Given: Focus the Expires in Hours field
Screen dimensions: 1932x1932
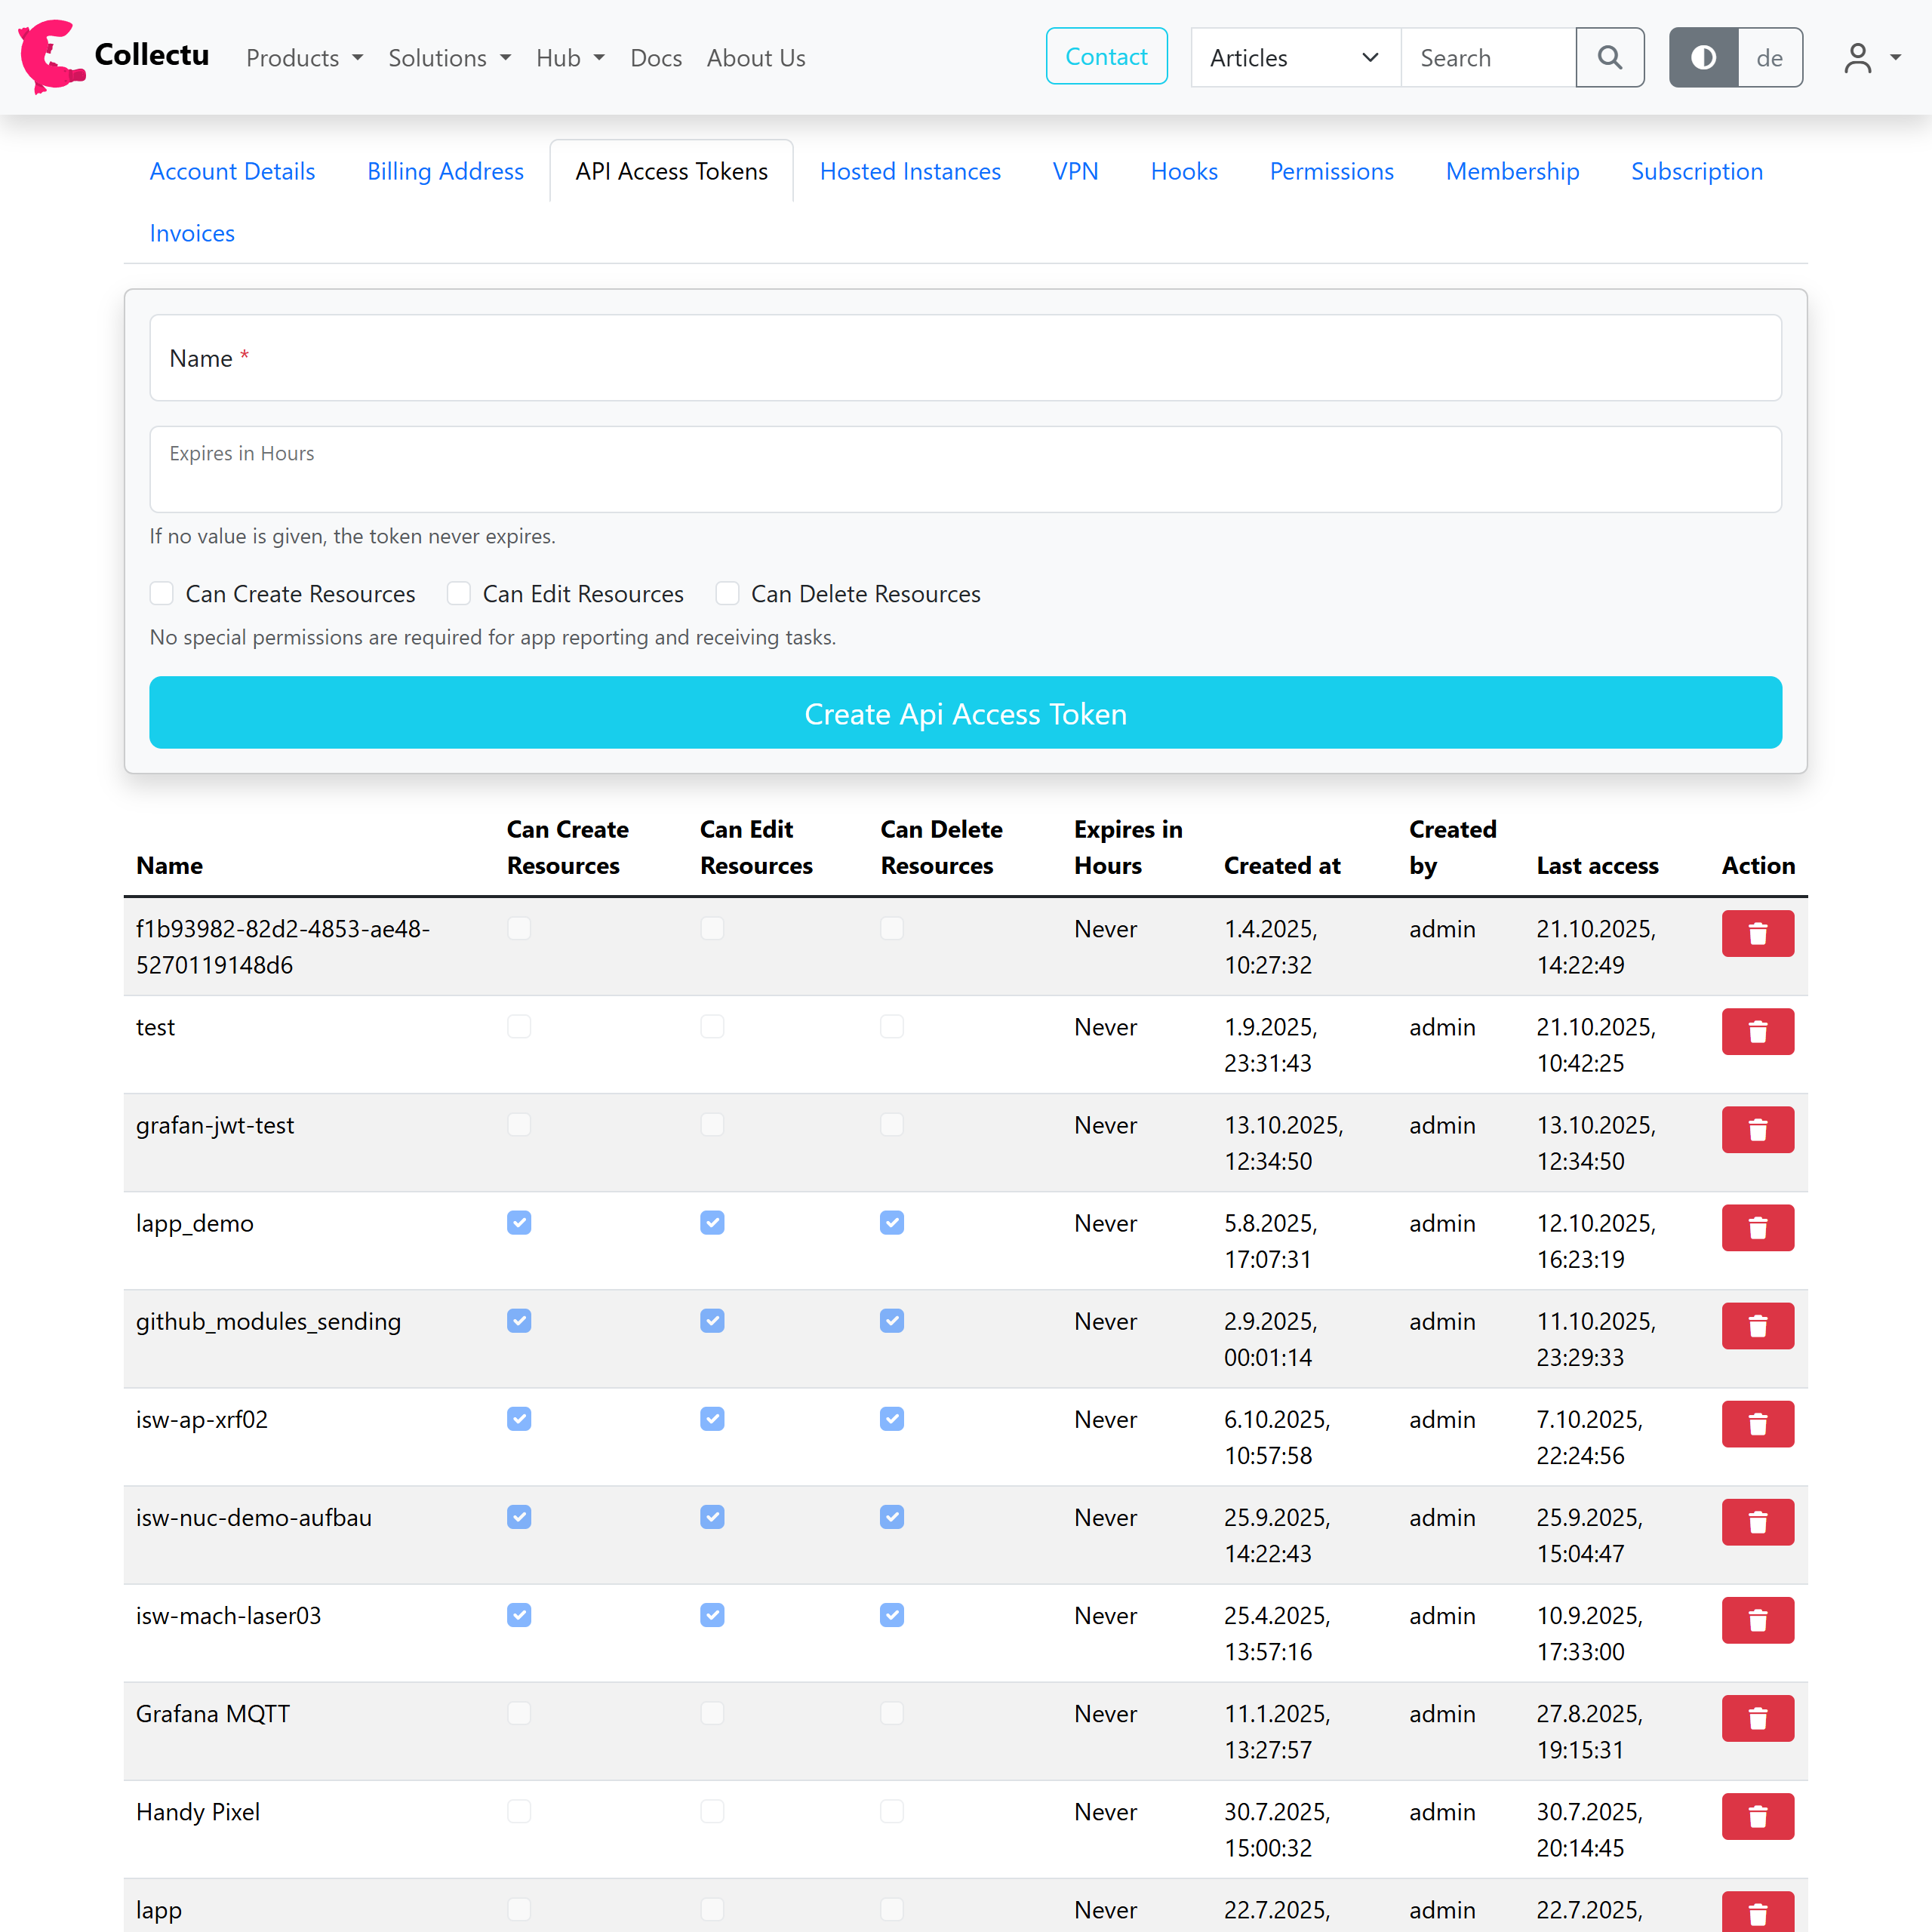Looking at the screenshot, I should point(965,470).
